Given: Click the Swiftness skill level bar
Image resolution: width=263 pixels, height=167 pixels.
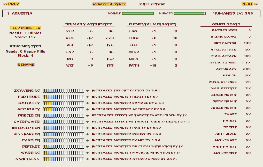Looking at the screenshot, I should pyautogui.click(x=63, y=159).
